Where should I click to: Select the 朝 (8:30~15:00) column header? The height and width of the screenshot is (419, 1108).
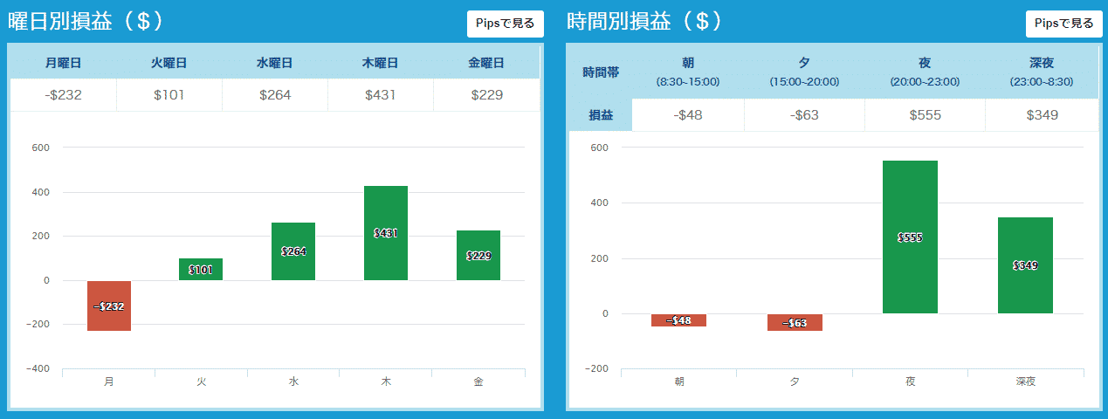click(689, 72)
